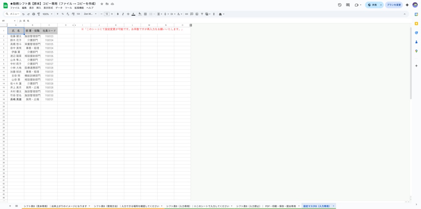Star this spreadsheet document

click(102, 4)
